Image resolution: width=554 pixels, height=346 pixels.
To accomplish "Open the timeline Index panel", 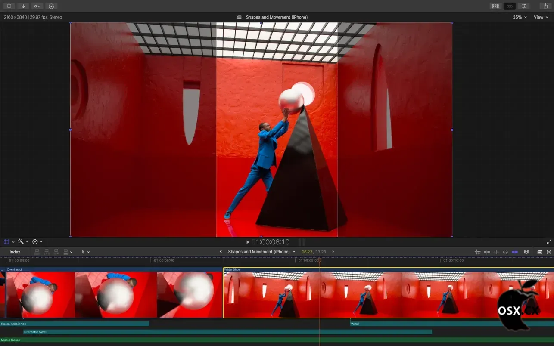I will point(15,252).
